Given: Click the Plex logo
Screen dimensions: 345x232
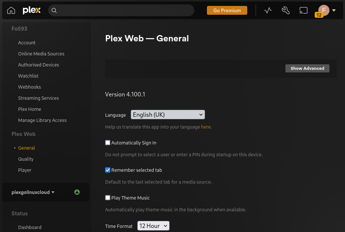Looking at the screenshot, I should [31, 10].
